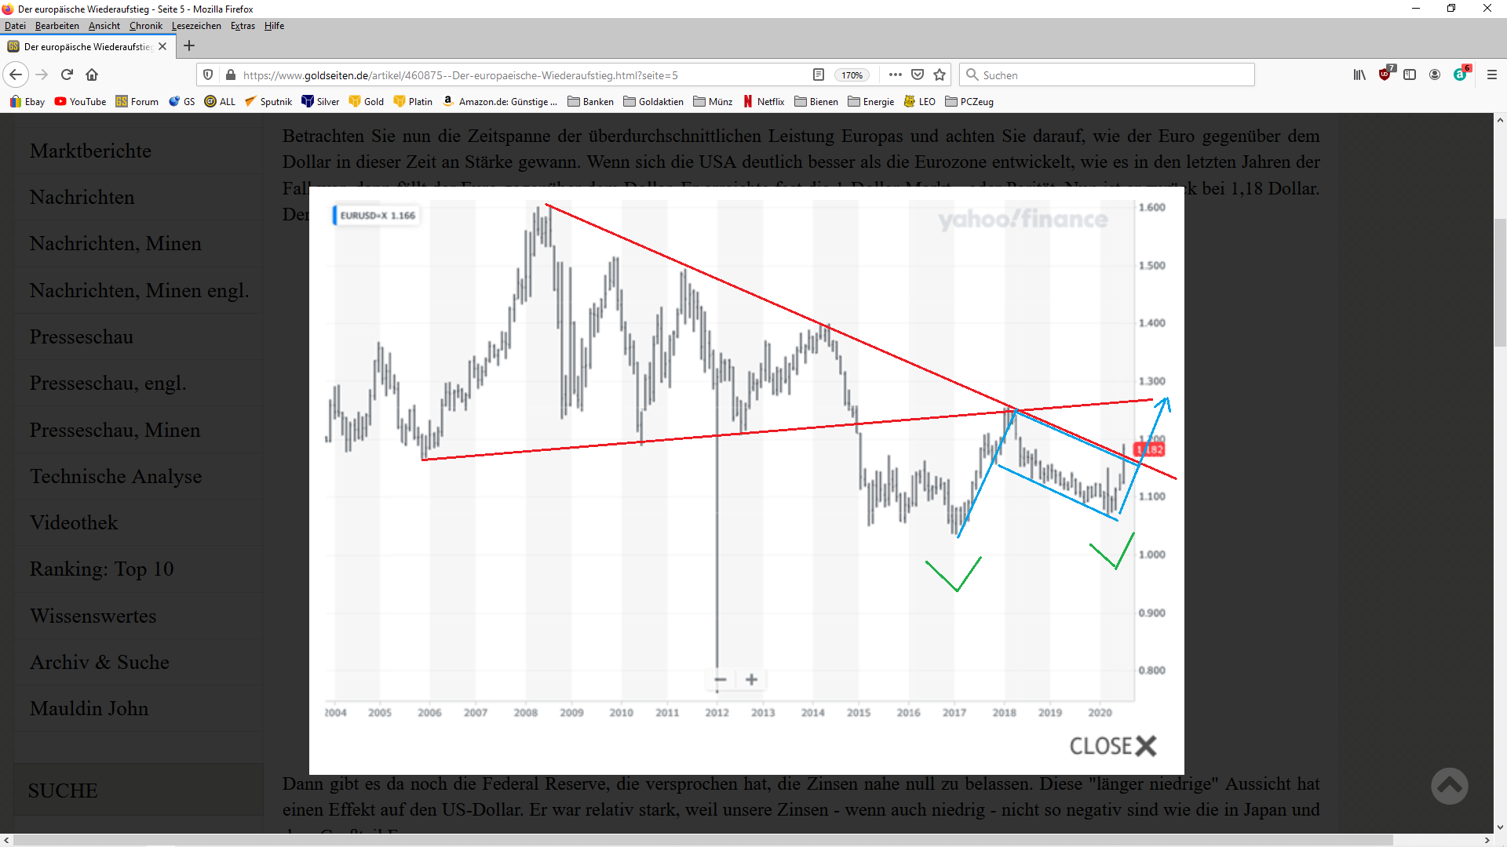Open page actions three-dots menu

click(895, 75)
